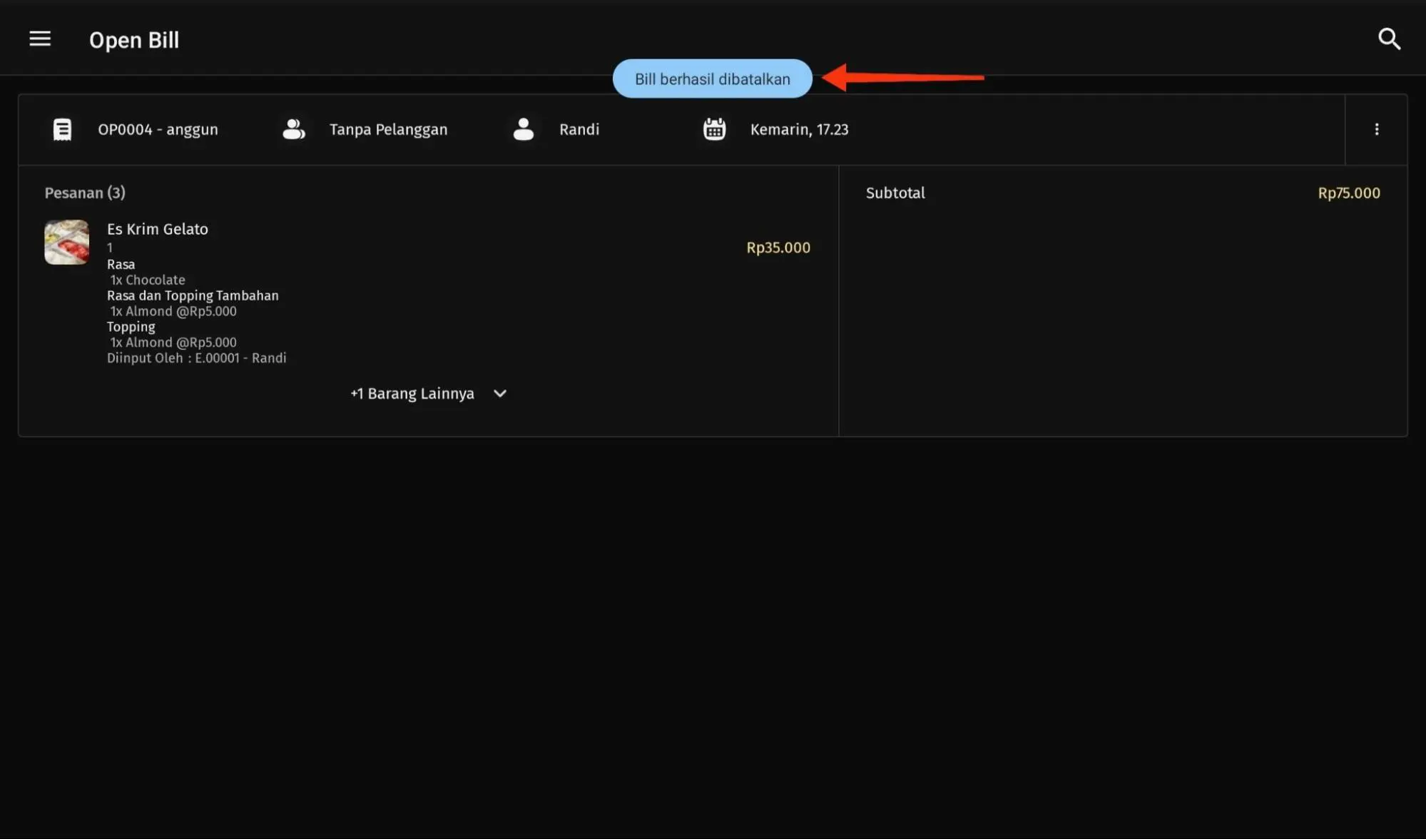Click the Es Krim Gelato thumbnail
The height and width of the screenshot is (839, 1426).
click(x=66, y=243)
